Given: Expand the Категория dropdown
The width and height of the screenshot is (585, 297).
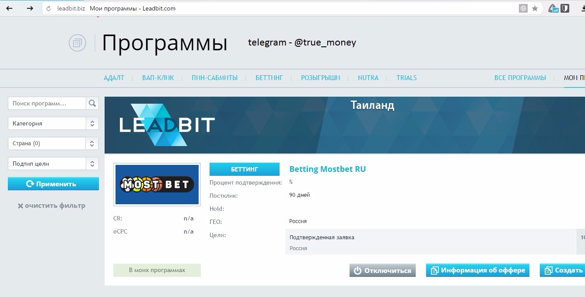Looking at the screenshot, I should tap(53, 123).
